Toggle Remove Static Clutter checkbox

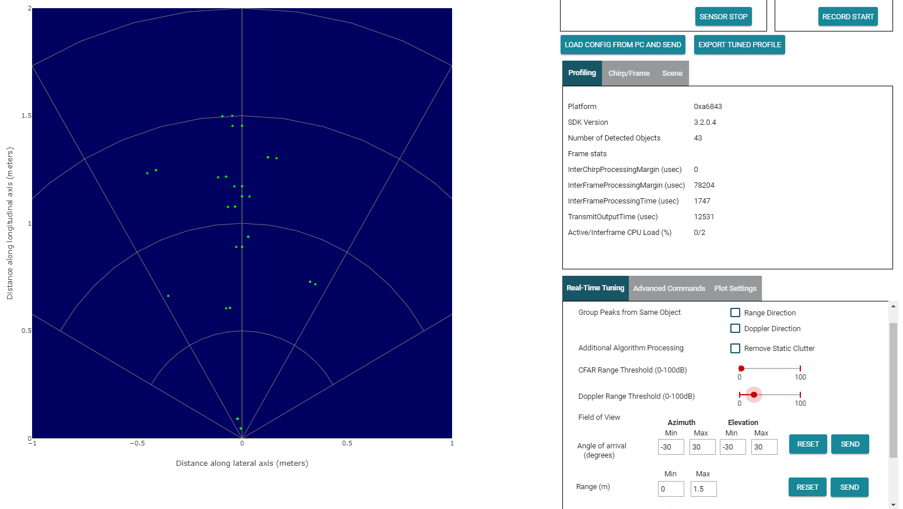pyautogui.click(x=736, y=348)
